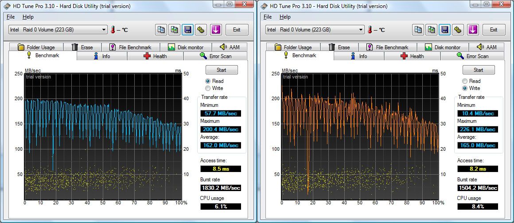514x223 pixels.
Task: Click Average value 162.0 MB/sec
Action: (x=221, y=145)
